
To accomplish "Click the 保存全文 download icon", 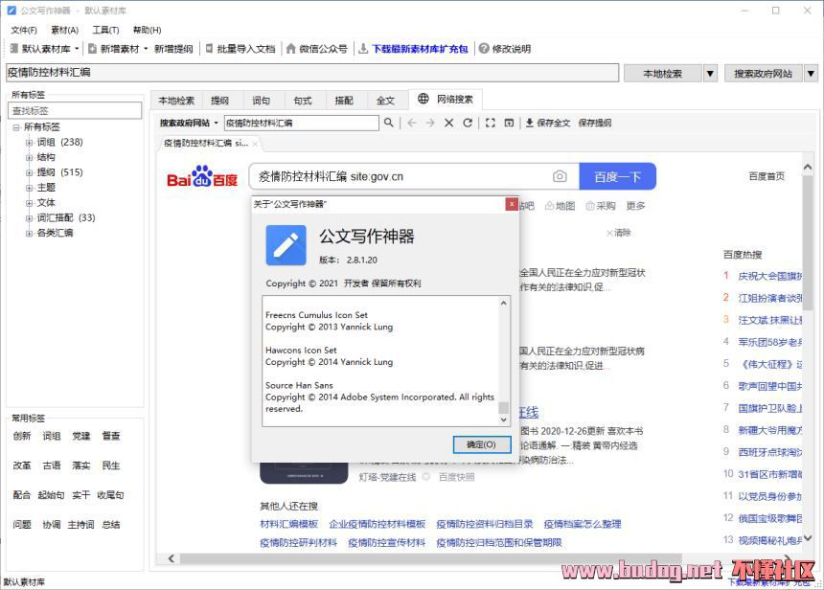I will coord(529,123).
